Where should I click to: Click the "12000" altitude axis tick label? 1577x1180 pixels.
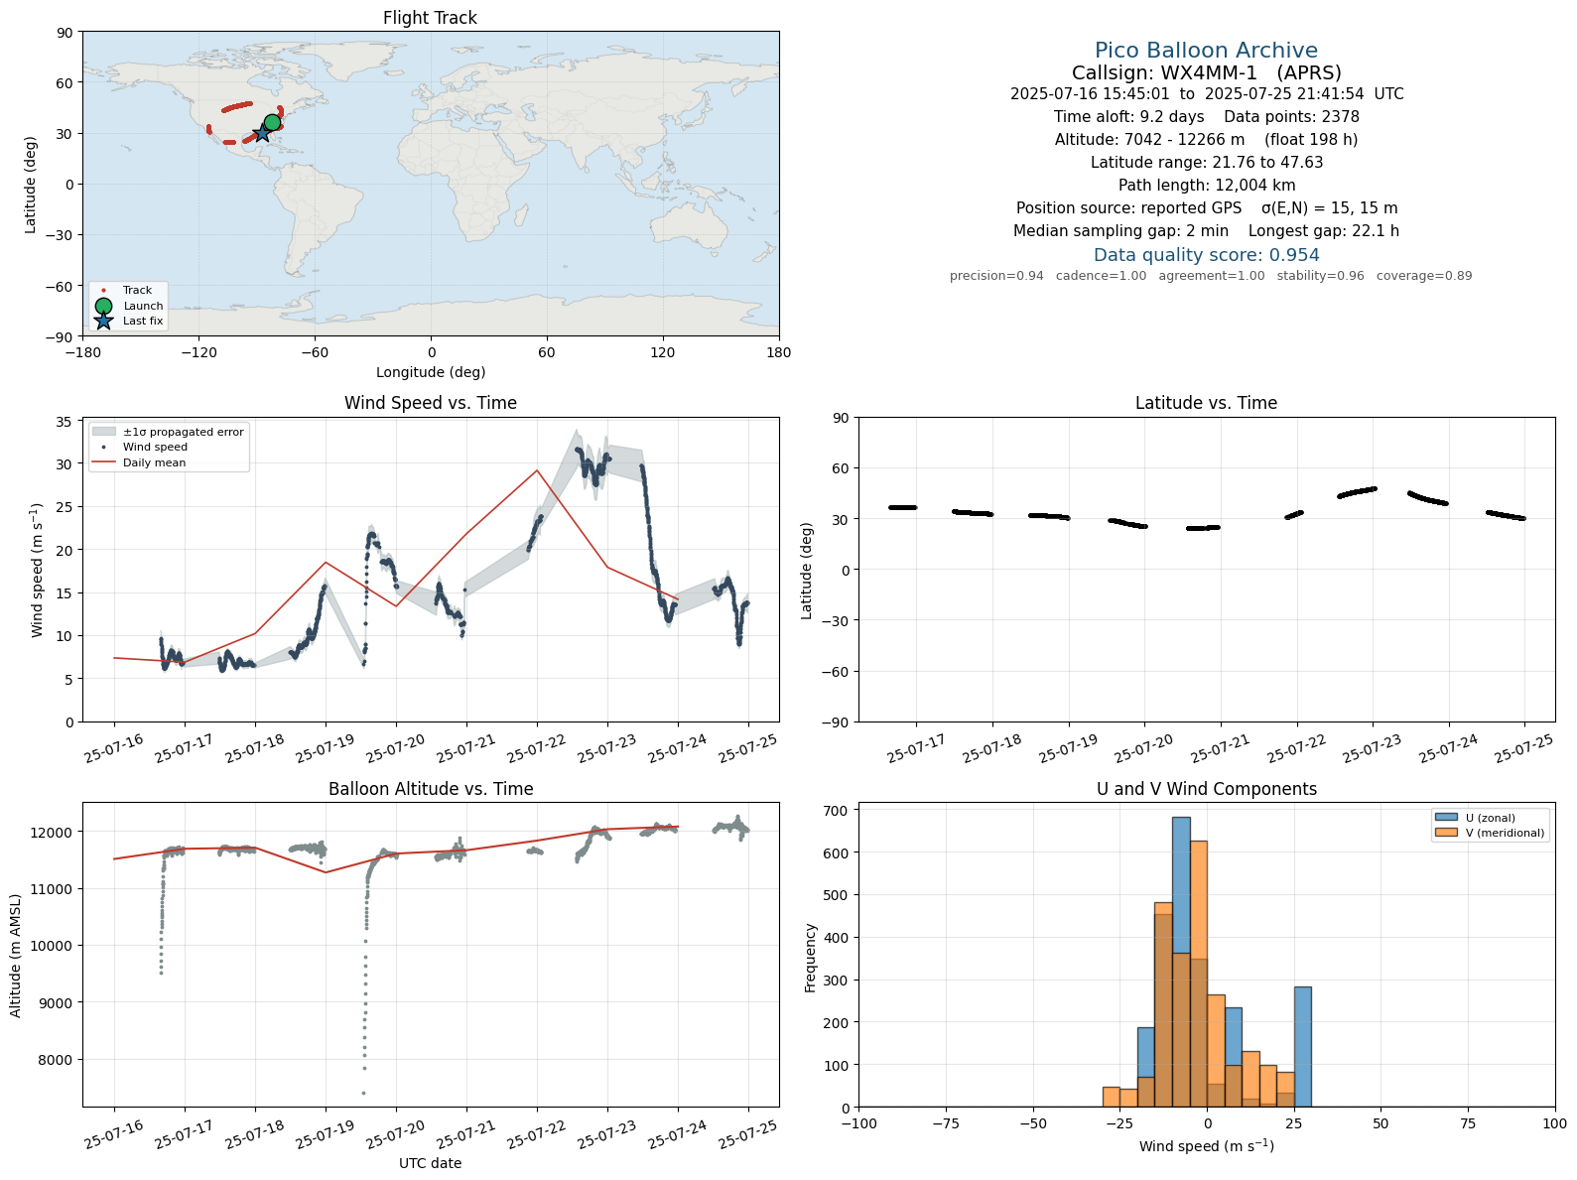54,832
